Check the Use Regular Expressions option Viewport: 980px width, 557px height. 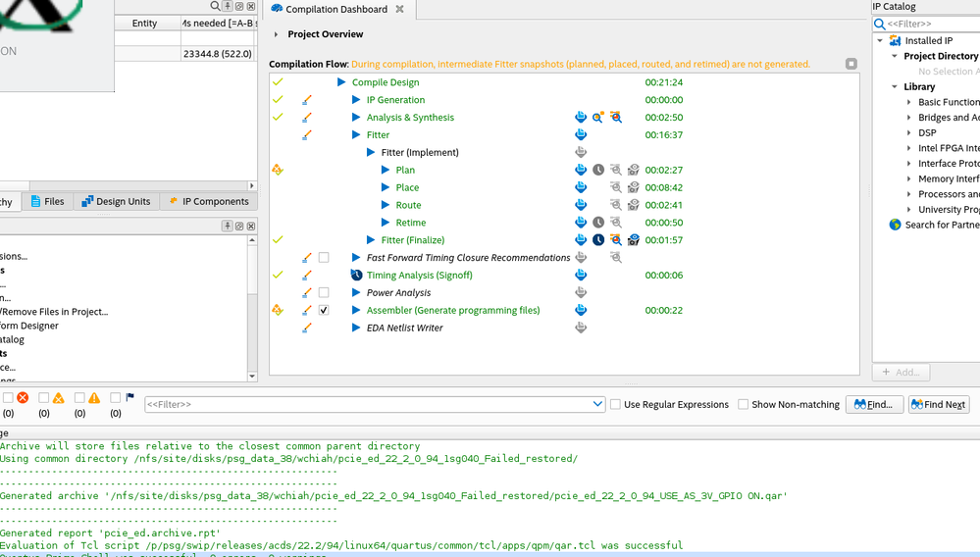[615, 405]
